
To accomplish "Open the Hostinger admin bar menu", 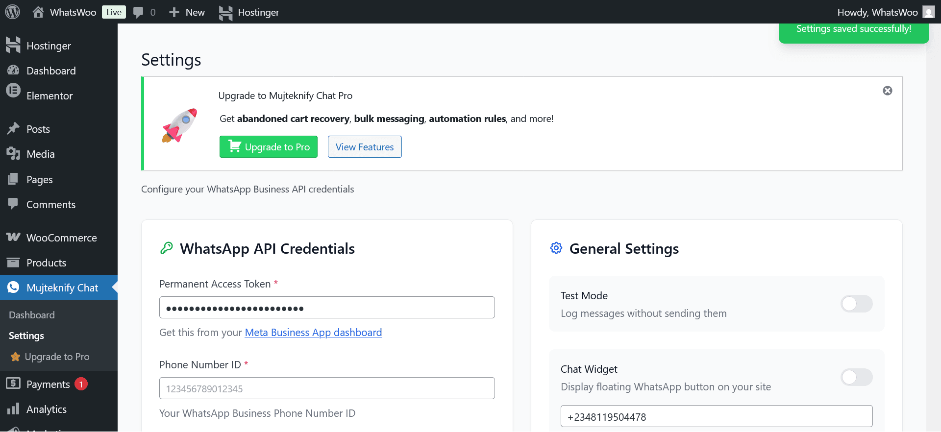I will pos(249,12).
